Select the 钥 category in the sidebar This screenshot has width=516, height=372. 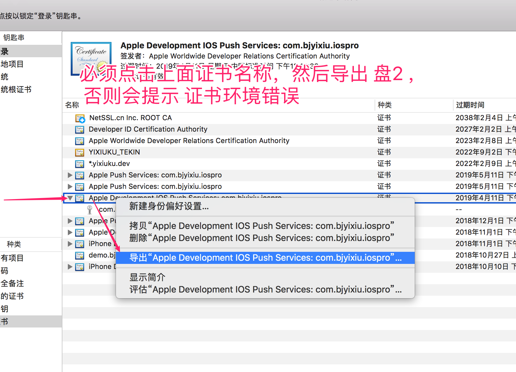pos(31,309)
